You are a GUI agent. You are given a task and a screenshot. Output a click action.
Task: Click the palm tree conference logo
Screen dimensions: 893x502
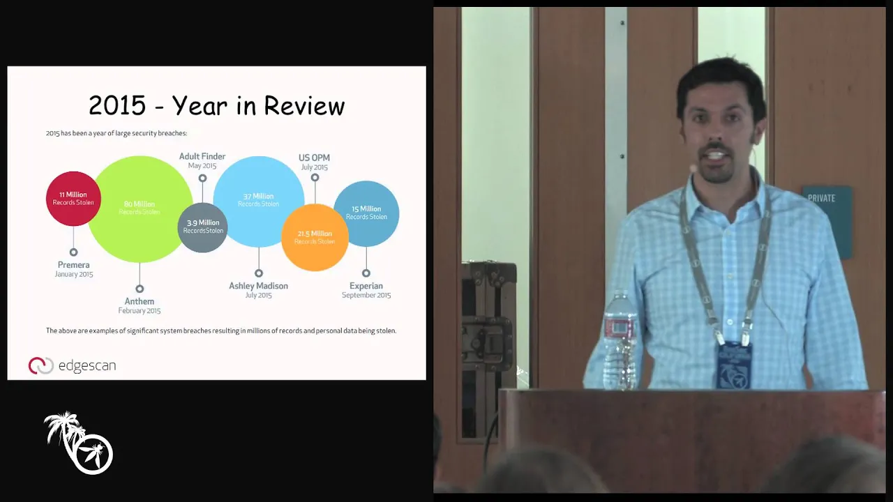[x=78, y=443]
